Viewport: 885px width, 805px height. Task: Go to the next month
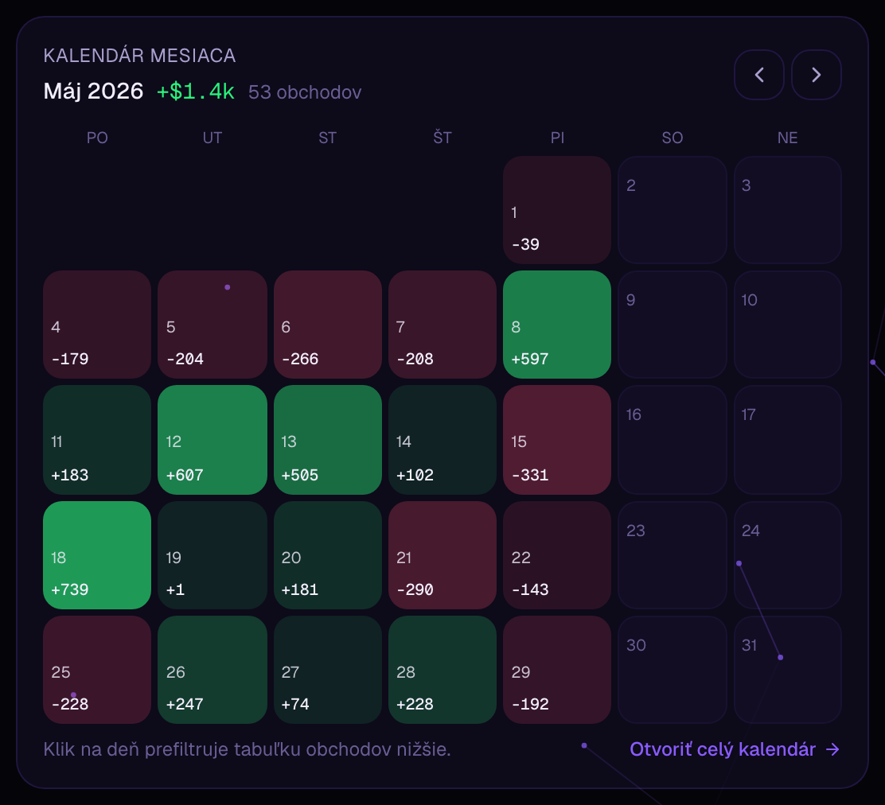tap(816, 75)
